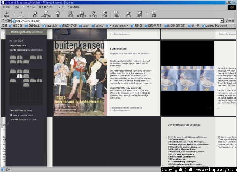Click the Print toolbar icon
The width and height of the screenshot is (237, 172).
point(128,14)
